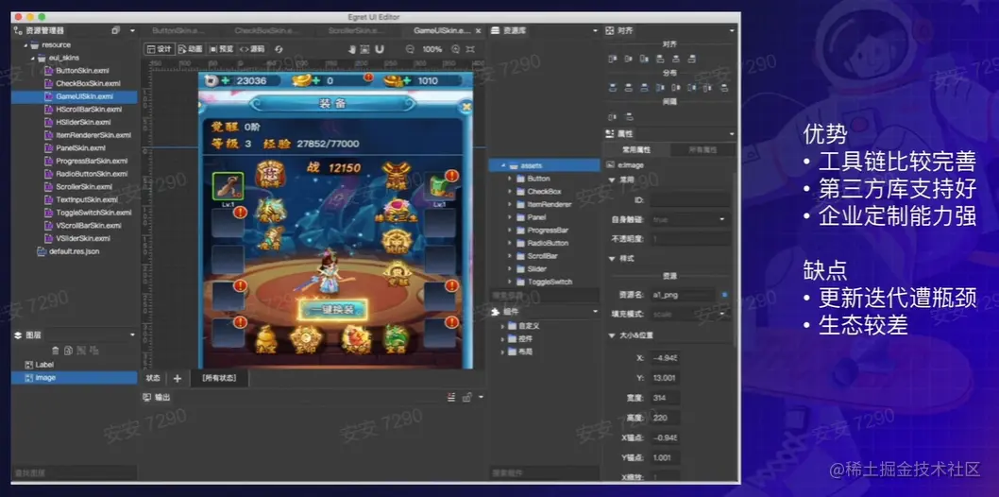Collapse the eui_skins folder
999x497 pixels.
pos(32,58)
